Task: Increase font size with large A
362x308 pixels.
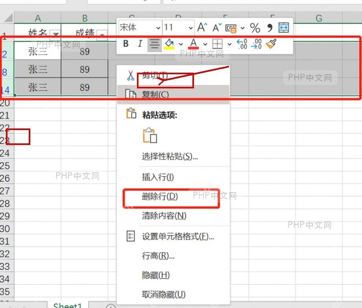Action: point(202,27)
